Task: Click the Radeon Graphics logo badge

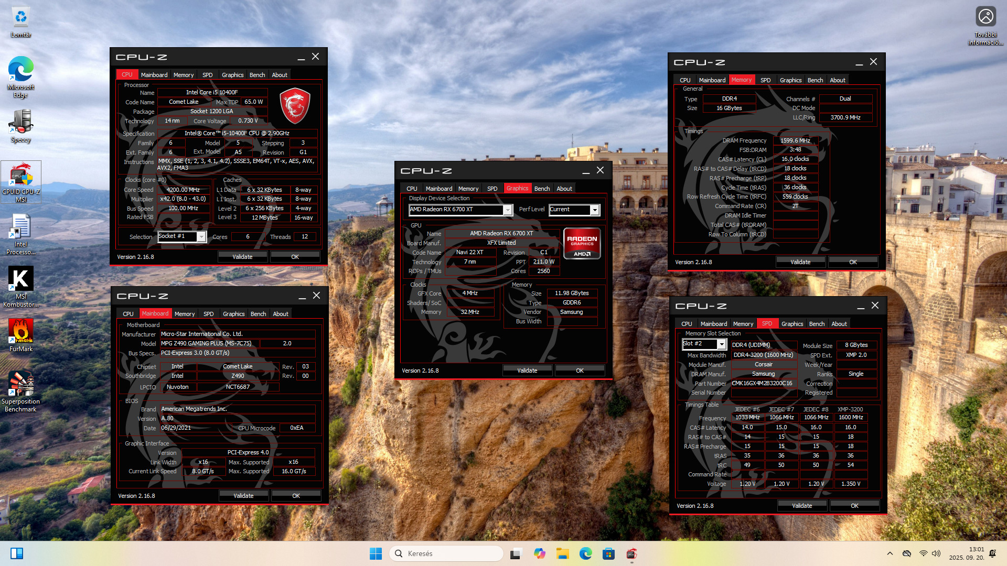Action: point(582,243)
